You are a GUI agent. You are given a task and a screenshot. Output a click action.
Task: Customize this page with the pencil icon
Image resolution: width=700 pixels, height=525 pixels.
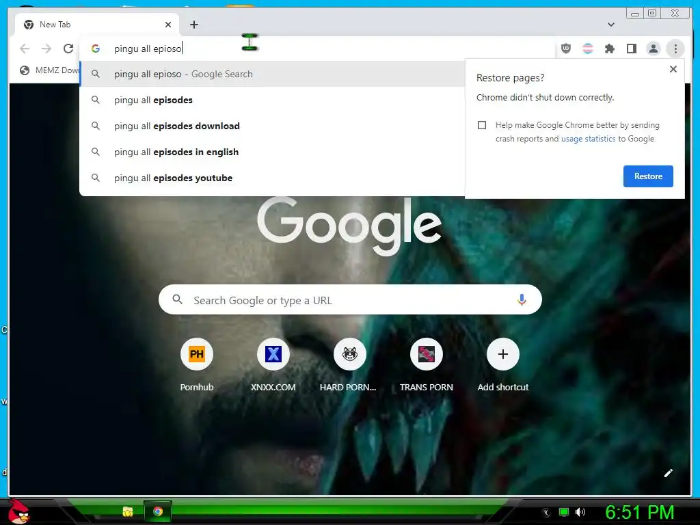(x=669, y=473)
